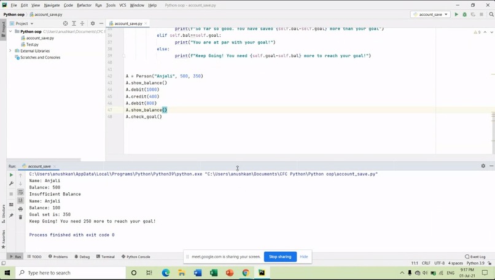The width and height of the screenshot is (495, 280).
Task: Collapse the Python oop project tree node
Action: [10, 31]
